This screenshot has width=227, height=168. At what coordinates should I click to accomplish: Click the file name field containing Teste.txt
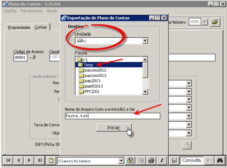tap(113, 116)
